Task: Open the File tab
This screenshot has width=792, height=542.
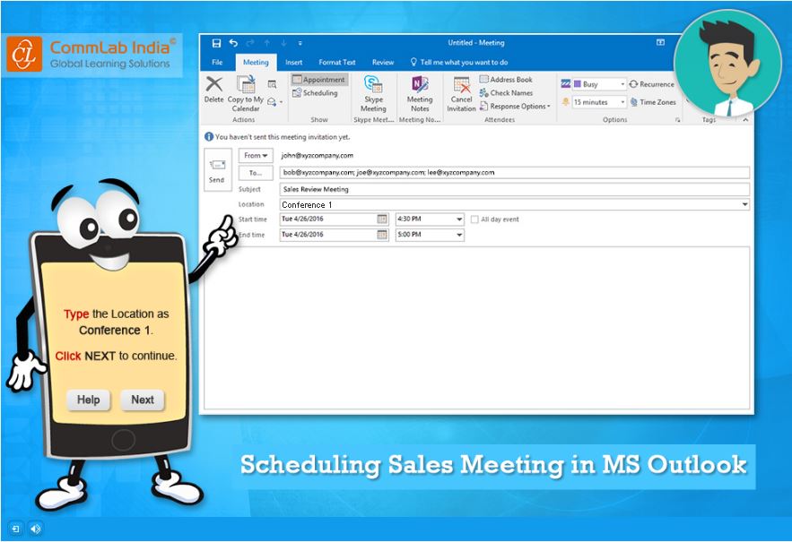Action: [x=217, y=62]
